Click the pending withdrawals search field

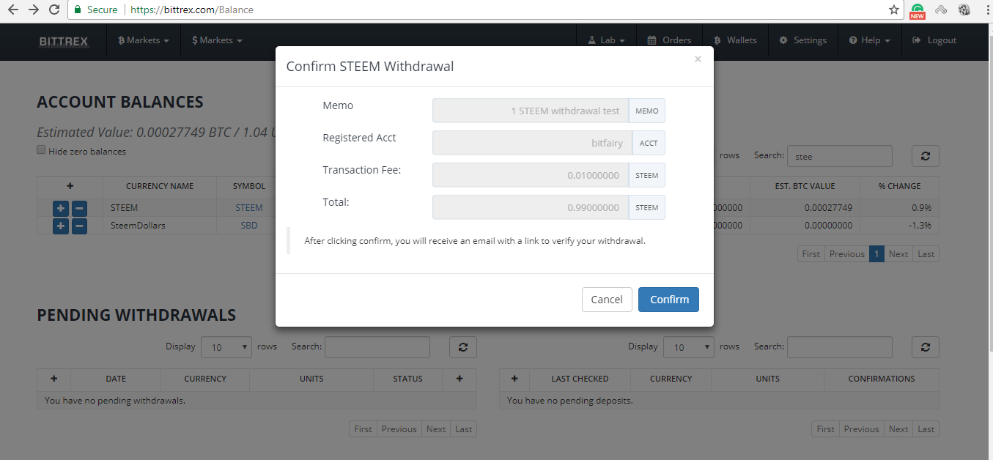point(377,347)
